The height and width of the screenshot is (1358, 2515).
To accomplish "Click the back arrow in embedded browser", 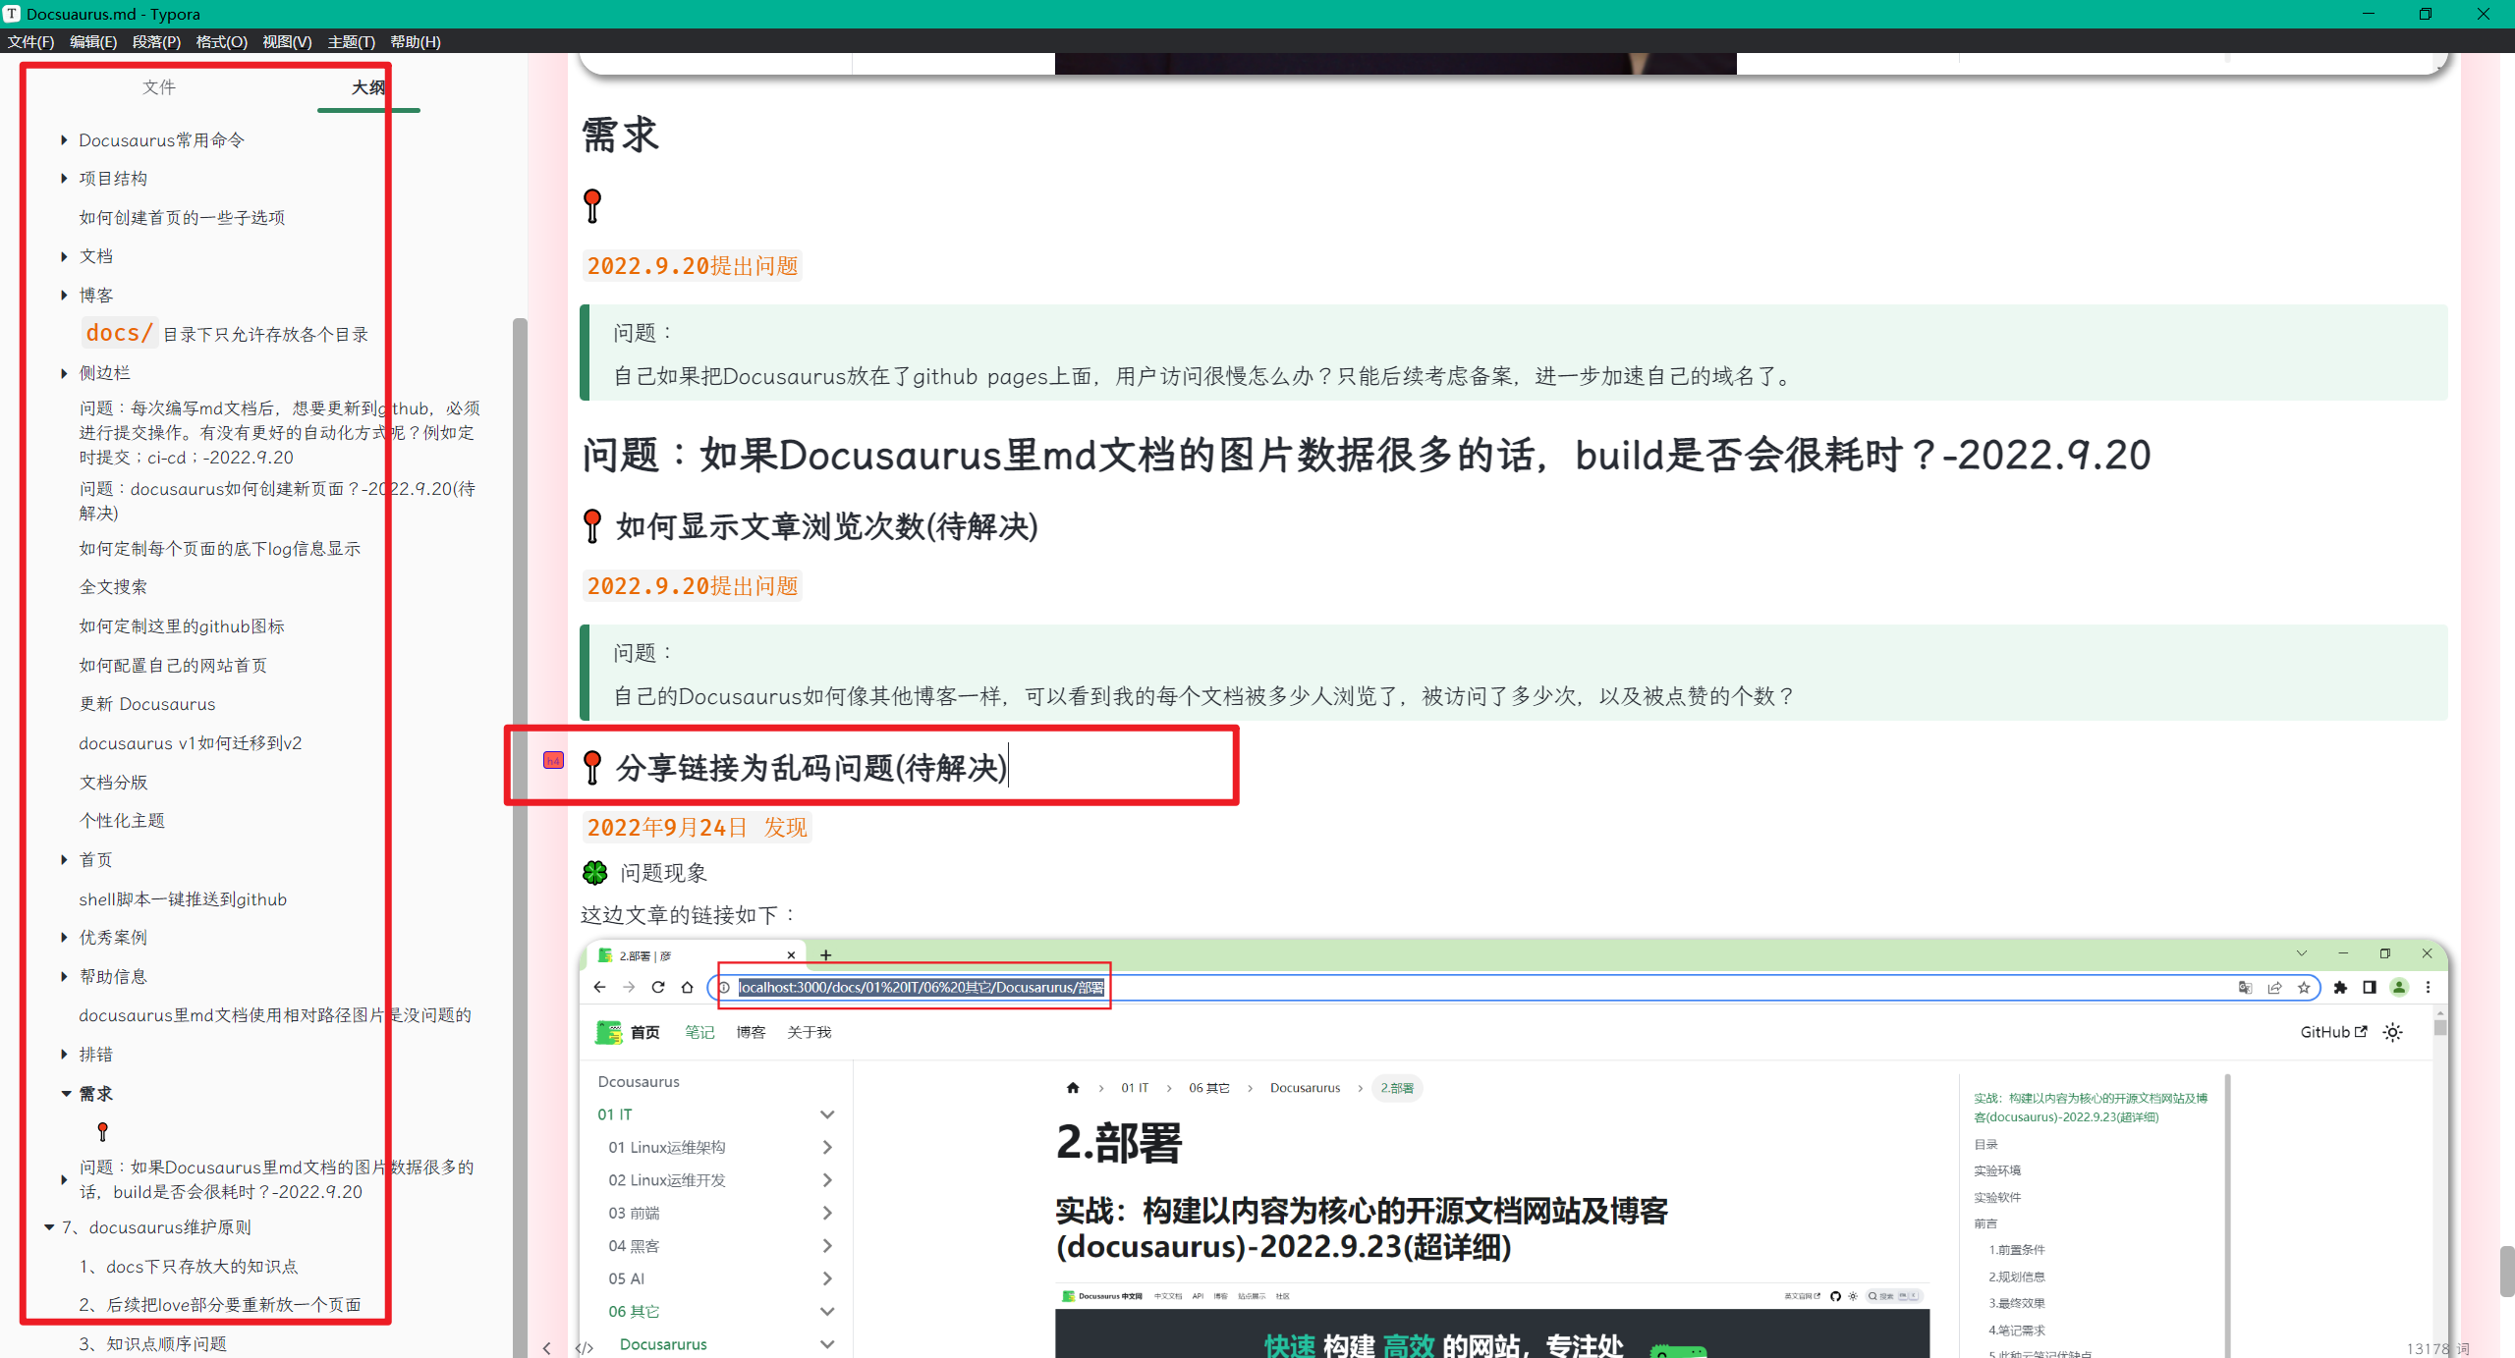I will click(600, 987).
